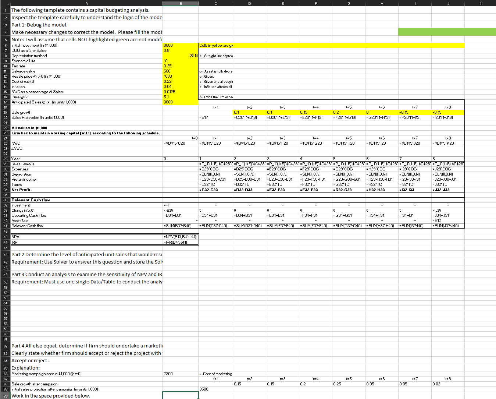This screenshot has width=496, height=399.
Task: Select the =C32*TC taxes cell
Action: (x=216, y=184)
